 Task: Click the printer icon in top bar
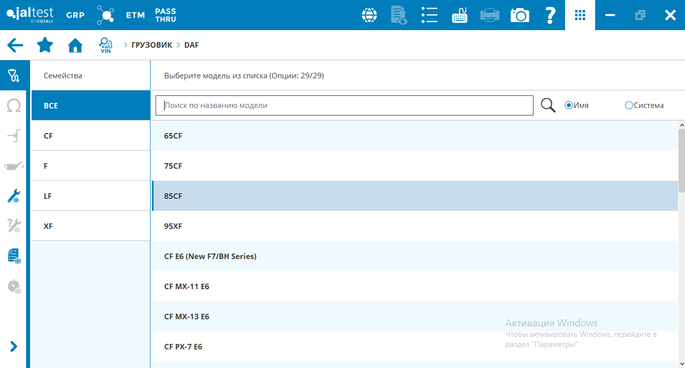coord(489,15)
